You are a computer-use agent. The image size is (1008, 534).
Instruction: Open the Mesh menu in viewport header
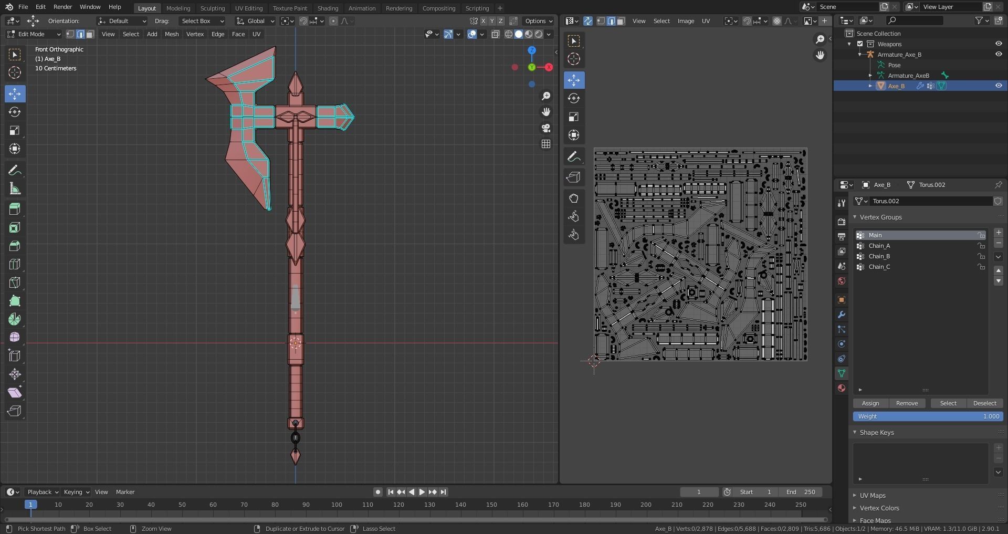tap(172, 34)
